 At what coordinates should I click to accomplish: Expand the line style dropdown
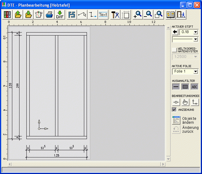(x=195, y=39)
